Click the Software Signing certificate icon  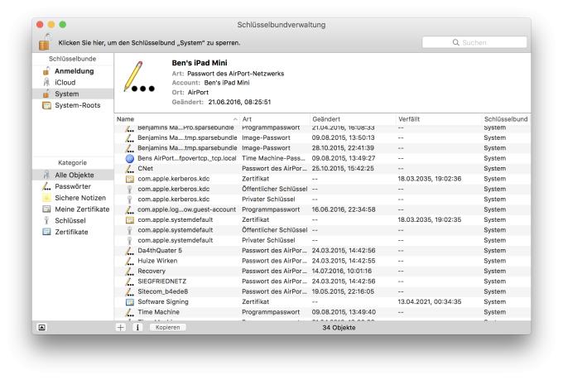pyautogui.click(x=130, y=302)
